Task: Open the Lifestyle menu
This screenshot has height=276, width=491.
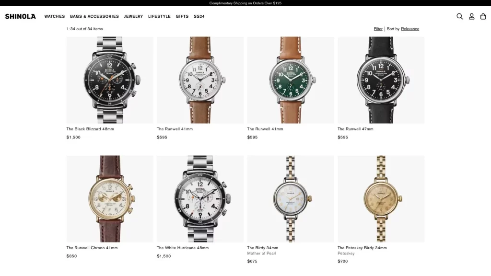Action: [159, 16]
